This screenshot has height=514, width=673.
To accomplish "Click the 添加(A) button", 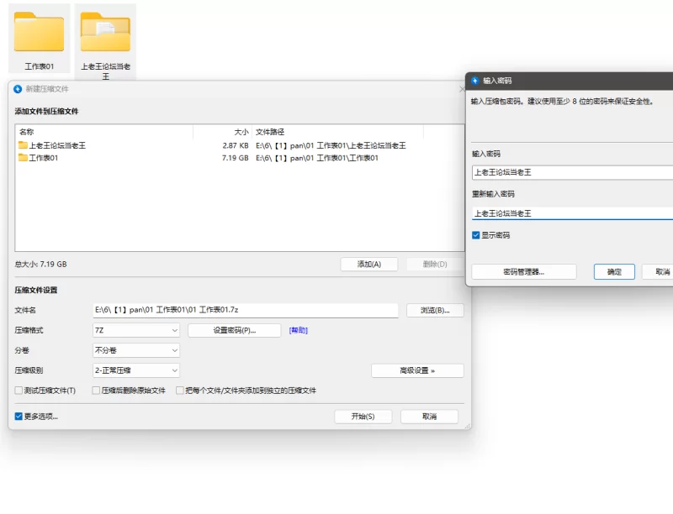I will click(369, 265).
